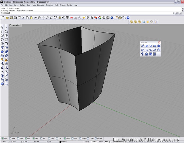Click the Default layer black swatch

coord(60,142)
